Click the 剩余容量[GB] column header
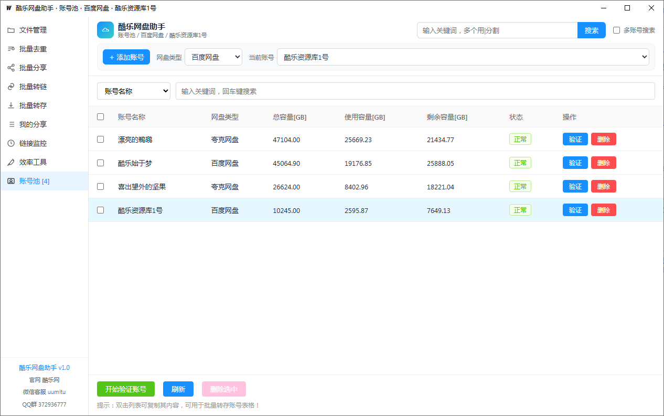The width and height of the screenshot is (664, 416). point(447,118)
